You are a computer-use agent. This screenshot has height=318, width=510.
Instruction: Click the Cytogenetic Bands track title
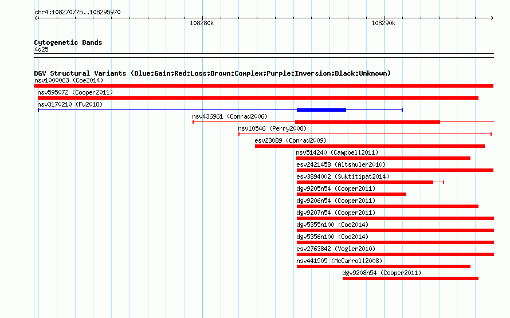tap(68, 42)
